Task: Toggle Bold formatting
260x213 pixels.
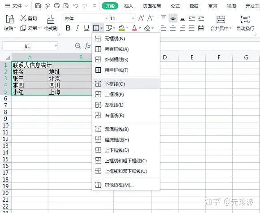Action: tap(68, 28)
